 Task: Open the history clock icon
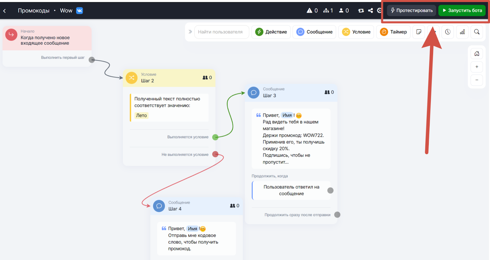click(448, 32)
